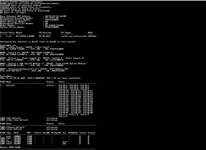Click the 250456K bytes of Crash Files line
Screen dimensions: 206x150
click(x=26, y=7)
